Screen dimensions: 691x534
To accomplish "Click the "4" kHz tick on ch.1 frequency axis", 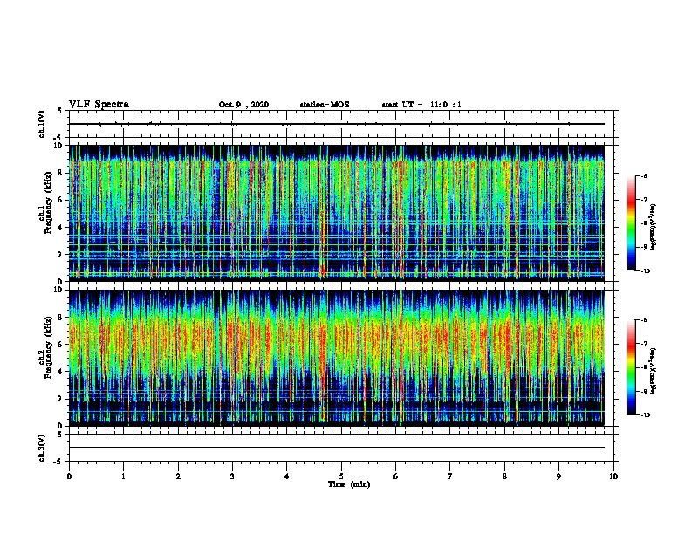I will 61,228.
